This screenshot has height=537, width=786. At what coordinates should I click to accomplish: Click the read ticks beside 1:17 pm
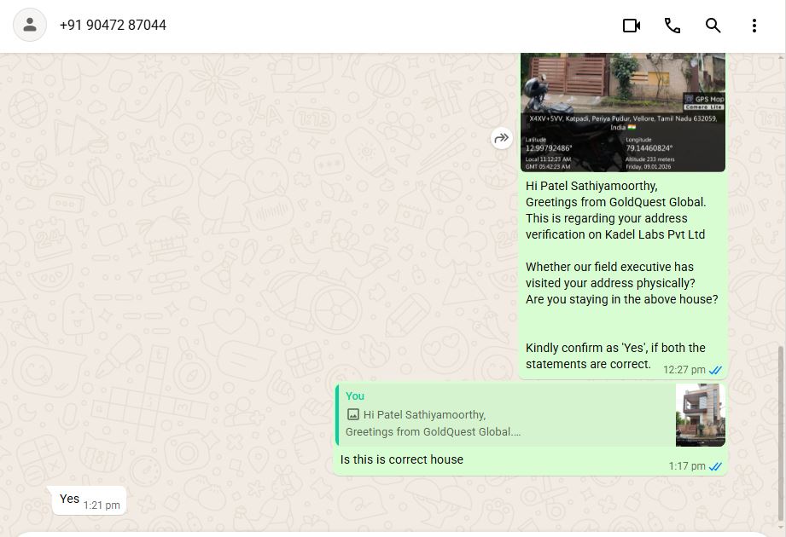(x=716, y=466)
